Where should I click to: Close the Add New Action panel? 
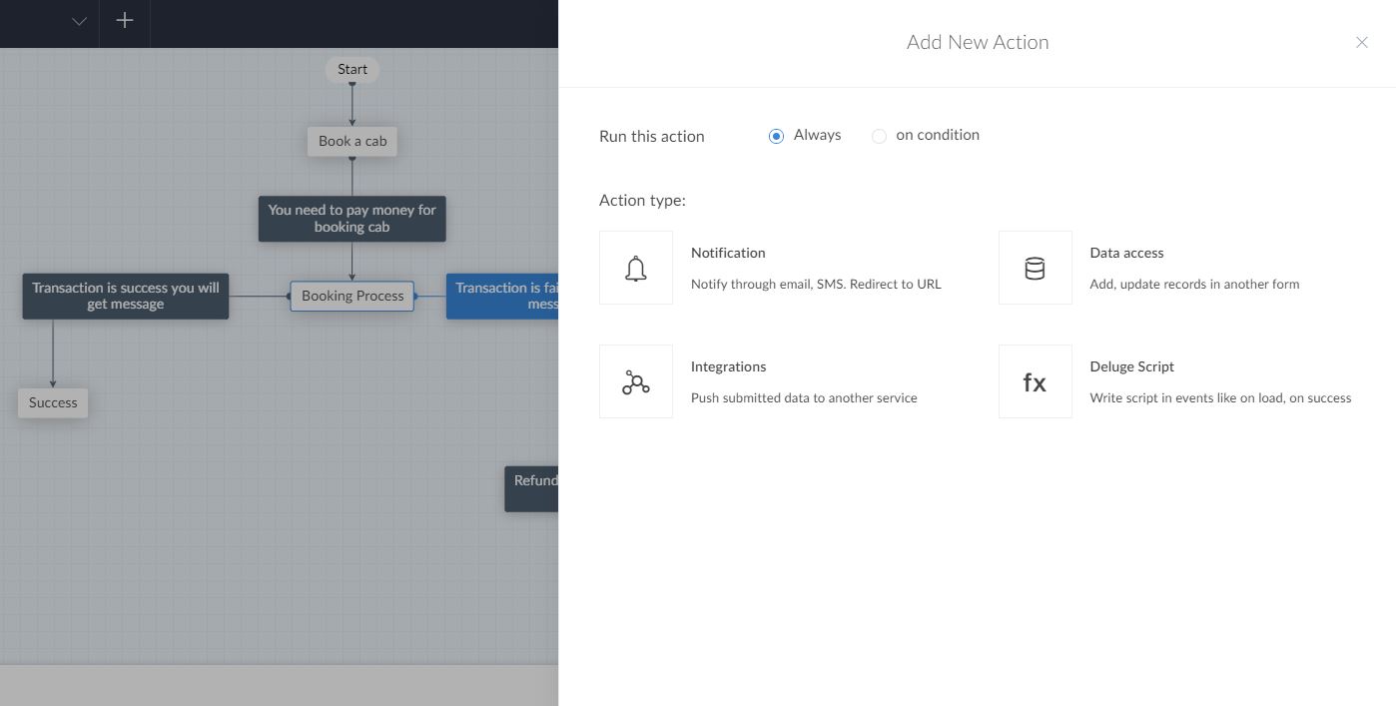click(1361, 42)
